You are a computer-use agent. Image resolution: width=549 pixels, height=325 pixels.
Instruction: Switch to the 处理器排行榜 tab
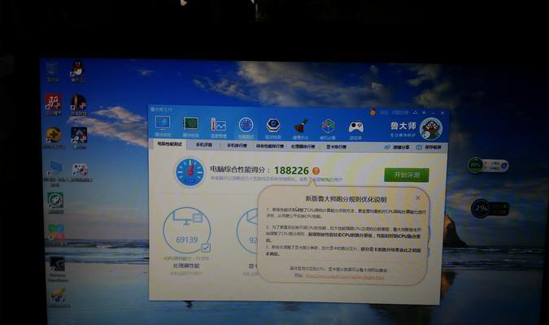303,146
